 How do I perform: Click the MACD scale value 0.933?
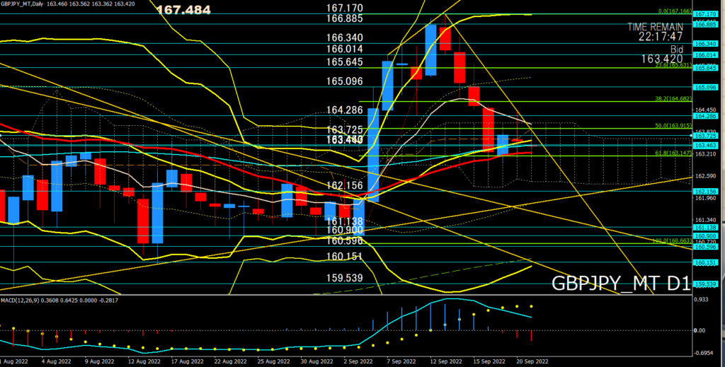(702, 300)
